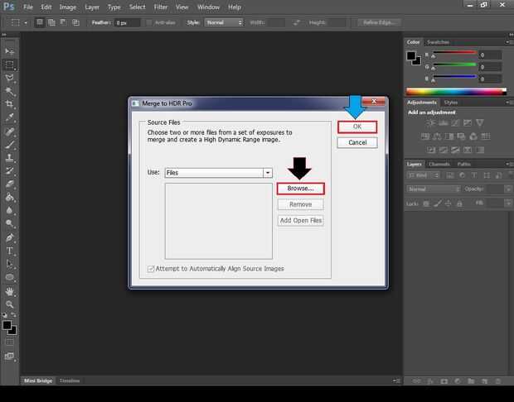Open the Style dropdown set to Normal
The width and height of the screenshot is (514, 402).
tap(224, 22)
